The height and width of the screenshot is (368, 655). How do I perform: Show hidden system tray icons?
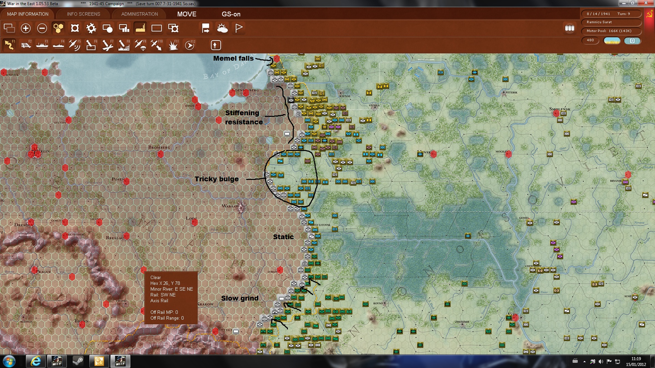584,362
